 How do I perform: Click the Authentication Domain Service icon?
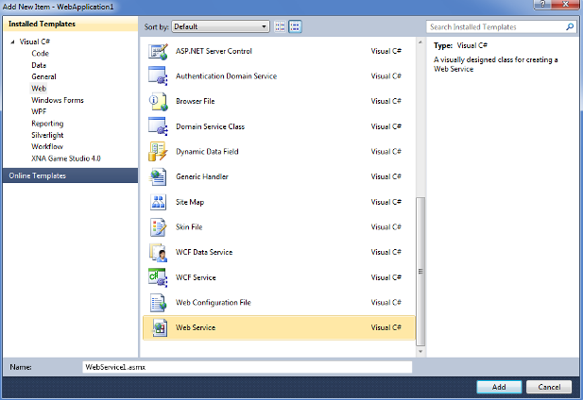(159, 76)
